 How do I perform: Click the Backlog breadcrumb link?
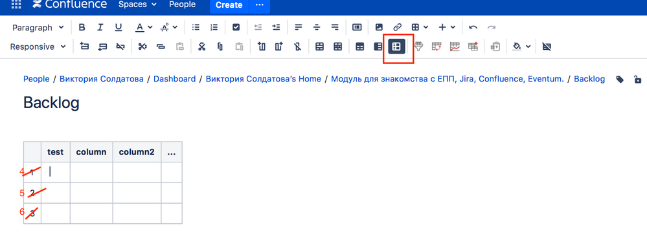point(589,79)
